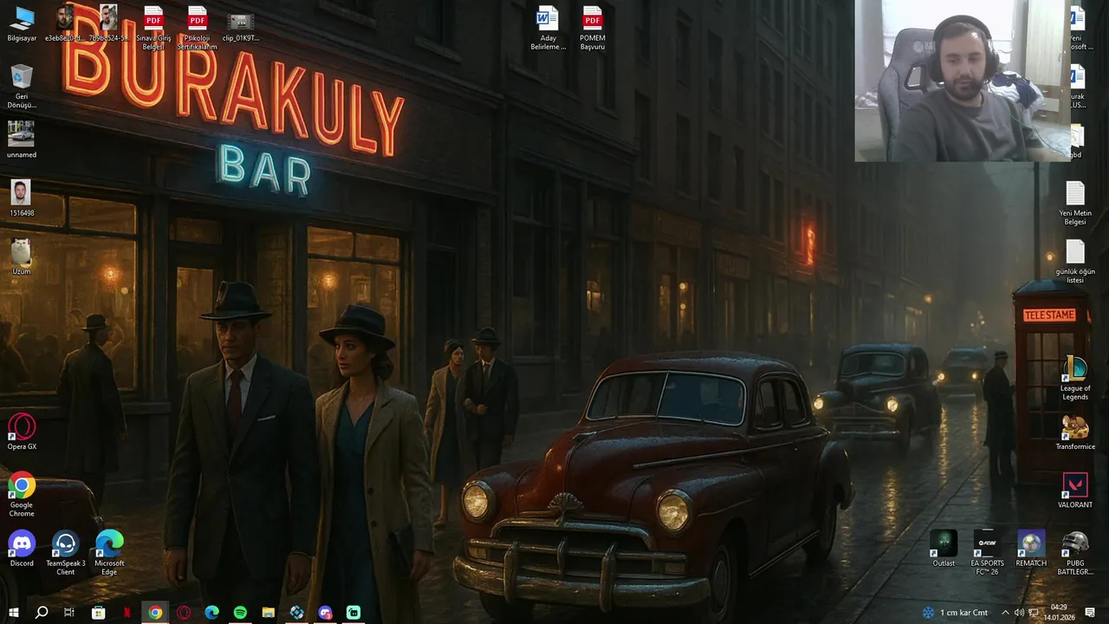Switch to Chrome in taskbar
Image resolution: width=1109 pixels, height=624 pixels.
155,613
